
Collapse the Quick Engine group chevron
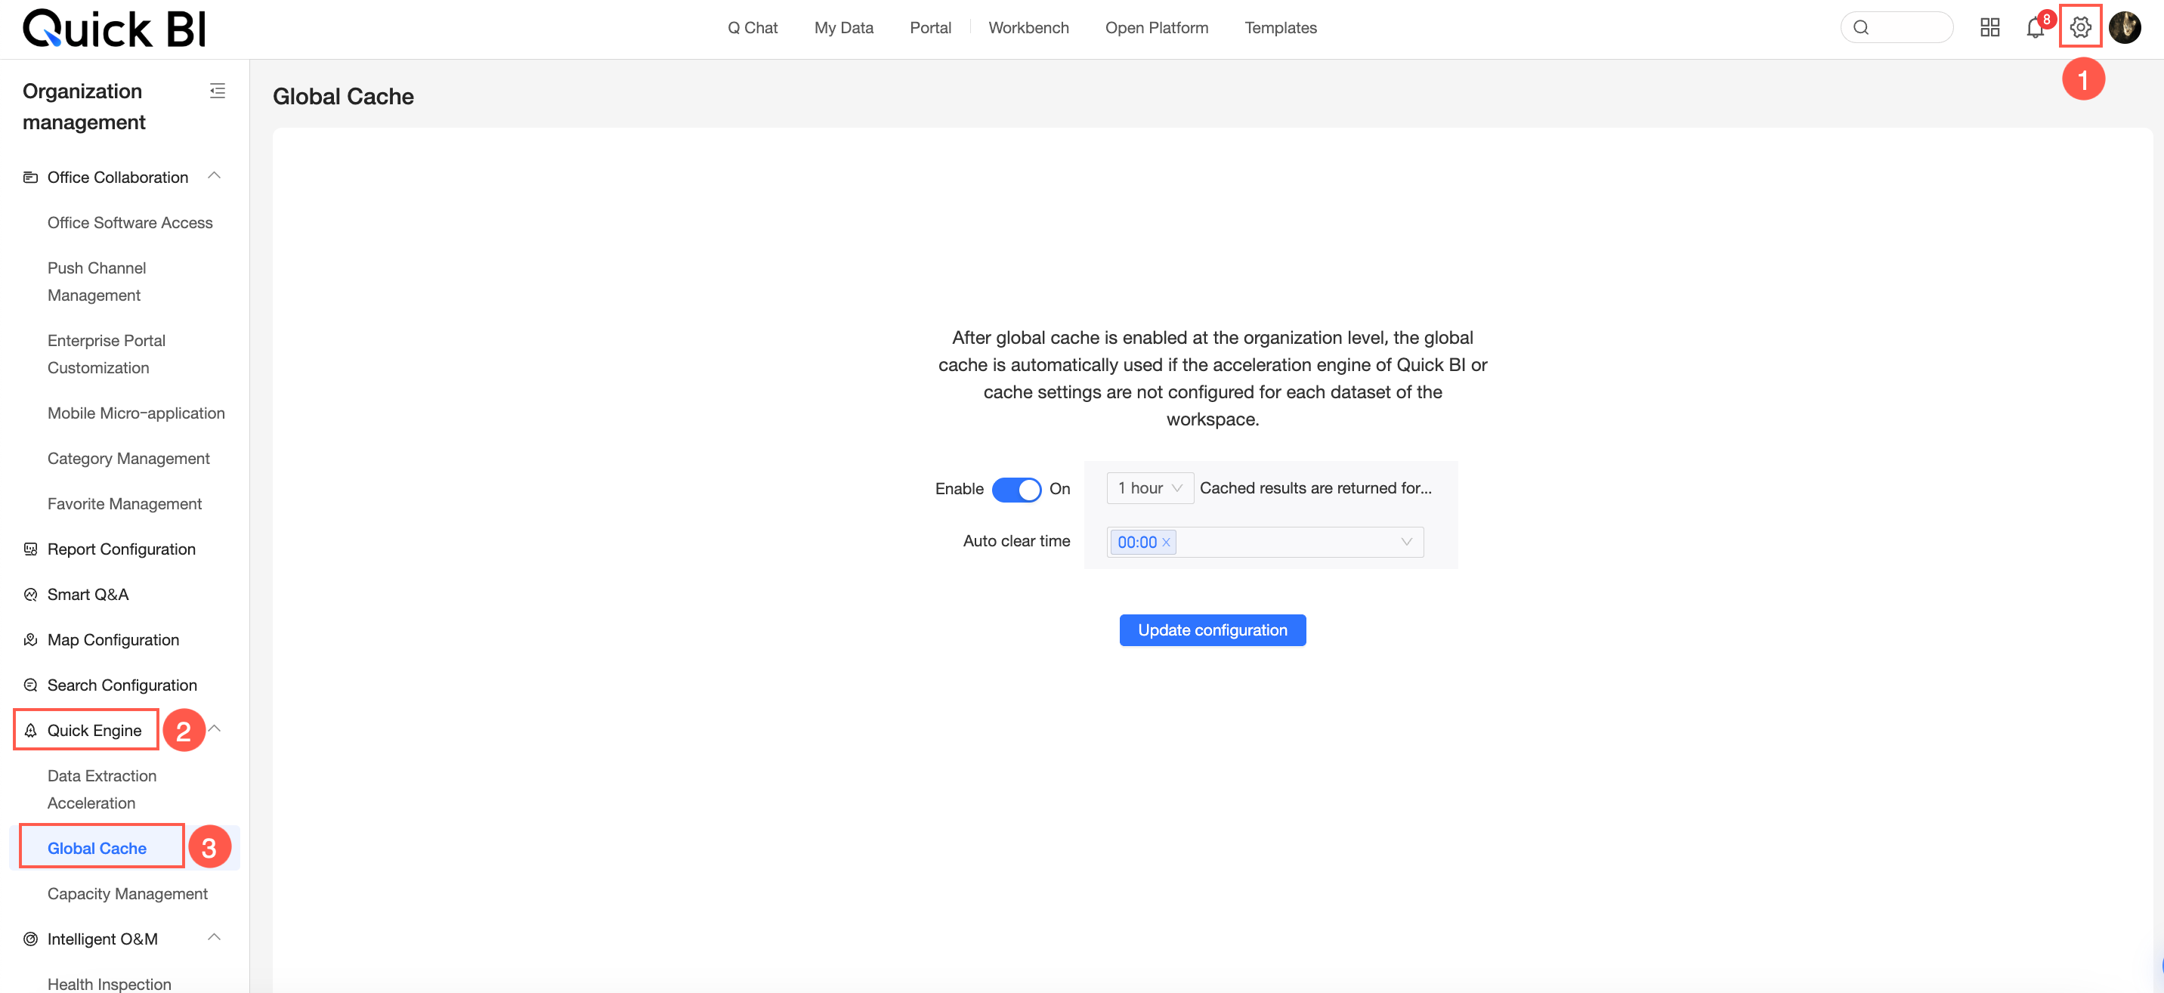point(215,729)
